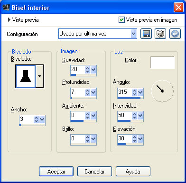
Task: Click the randomize parameters dice icon
Action: pyautogui.click(x=160, y=34)
